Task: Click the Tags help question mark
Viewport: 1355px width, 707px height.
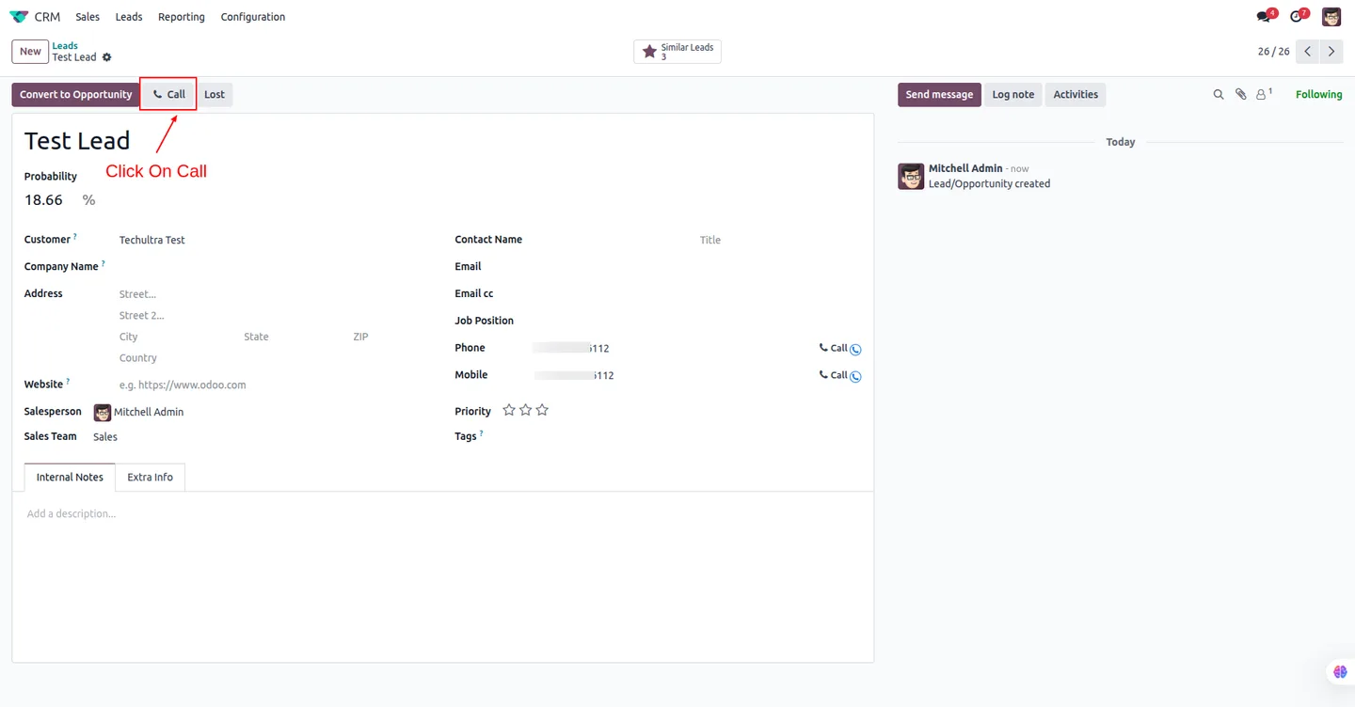Action: click(x=482, y=433)
